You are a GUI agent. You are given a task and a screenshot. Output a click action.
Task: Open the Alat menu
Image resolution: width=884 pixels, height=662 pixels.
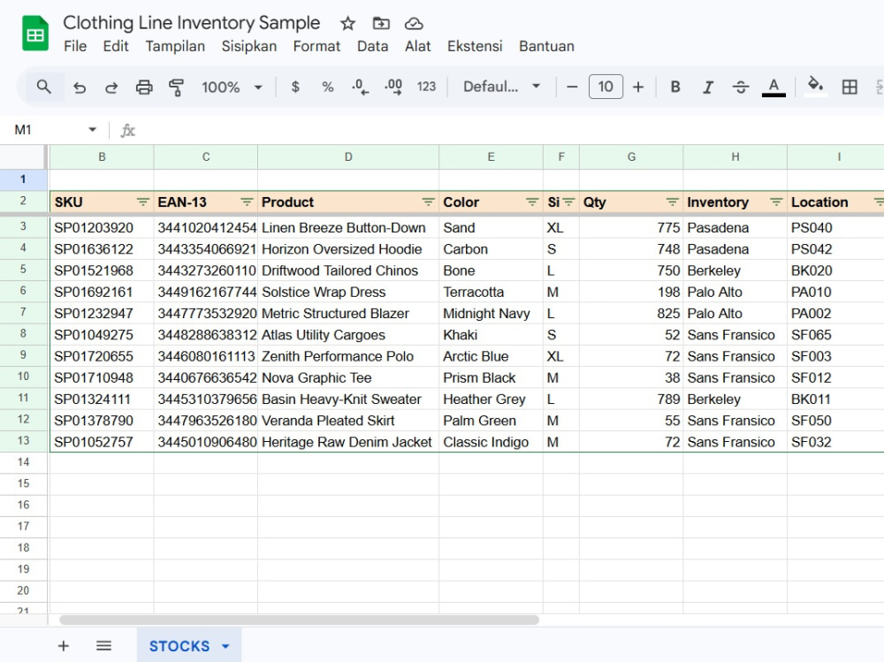(x=418, y=46)
